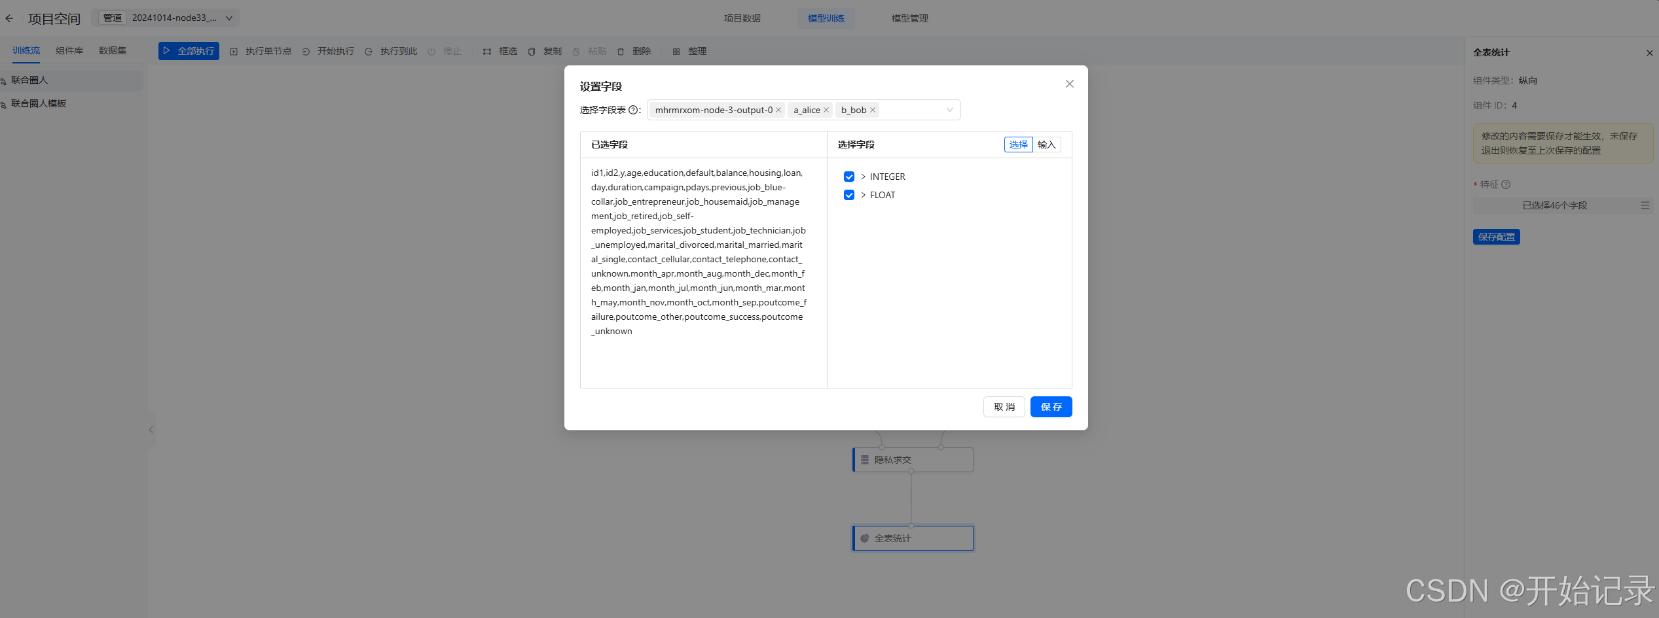Start execution via 开始执行 icon
1659x618 pixels.
[305, 51]
